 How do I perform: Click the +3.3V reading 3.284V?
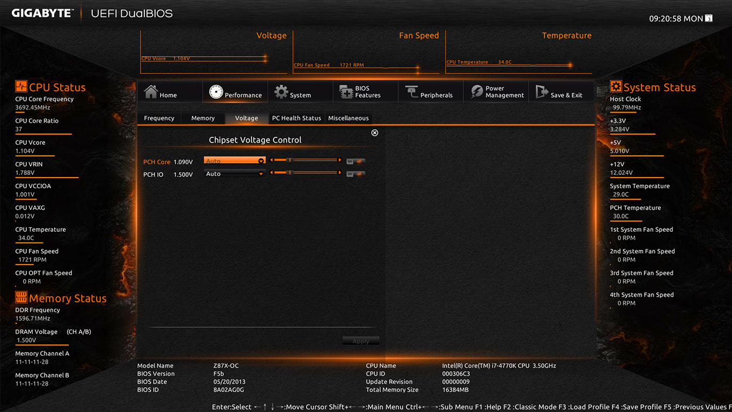pyautogui.click(x=619, y=129)
